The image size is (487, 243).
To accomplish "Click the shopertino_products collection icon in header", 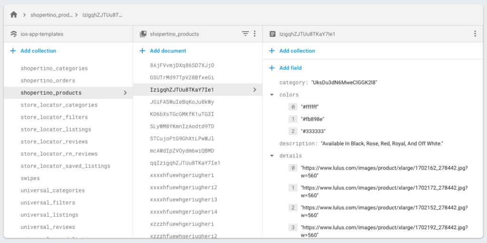I will coord(143,34).
